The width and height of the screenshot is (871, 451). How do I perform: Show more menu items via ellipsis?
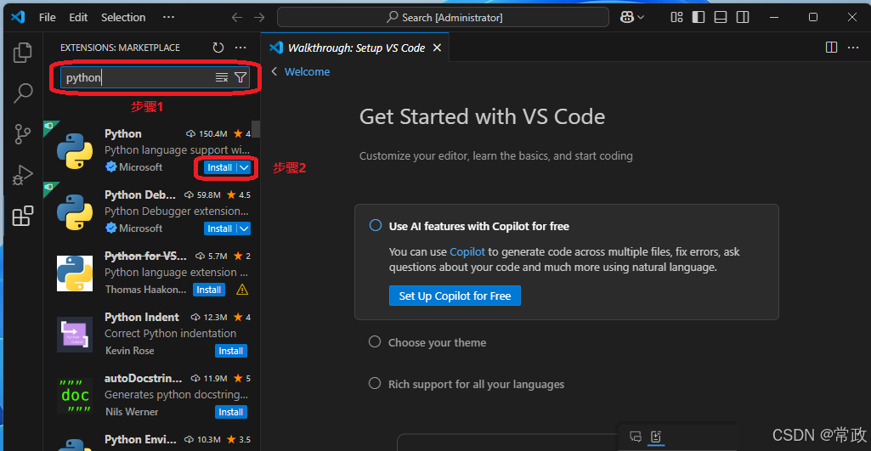(x=169, y=17)
